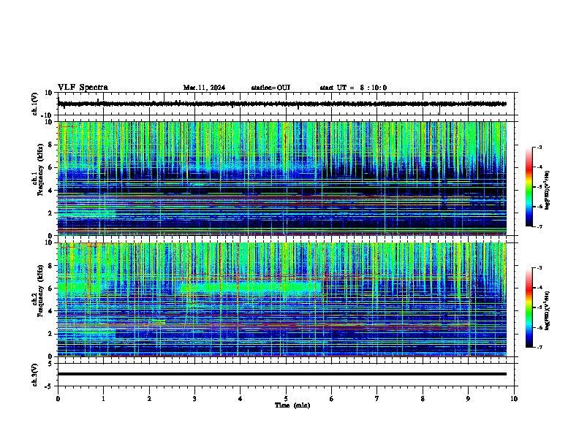Screen dimensions: 579x447
Task: Click the "-3" tick on ch.1 colorbar
Action: [539, 148]
